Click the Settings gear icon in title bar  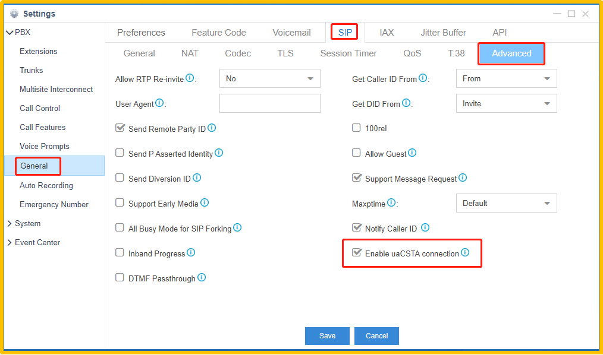pyautogui.click(x=14, y=14)
